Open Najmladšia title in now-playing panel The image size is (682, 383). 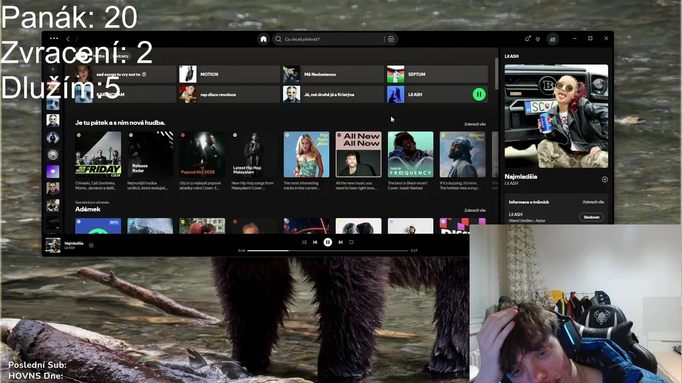tap(521, 177)
